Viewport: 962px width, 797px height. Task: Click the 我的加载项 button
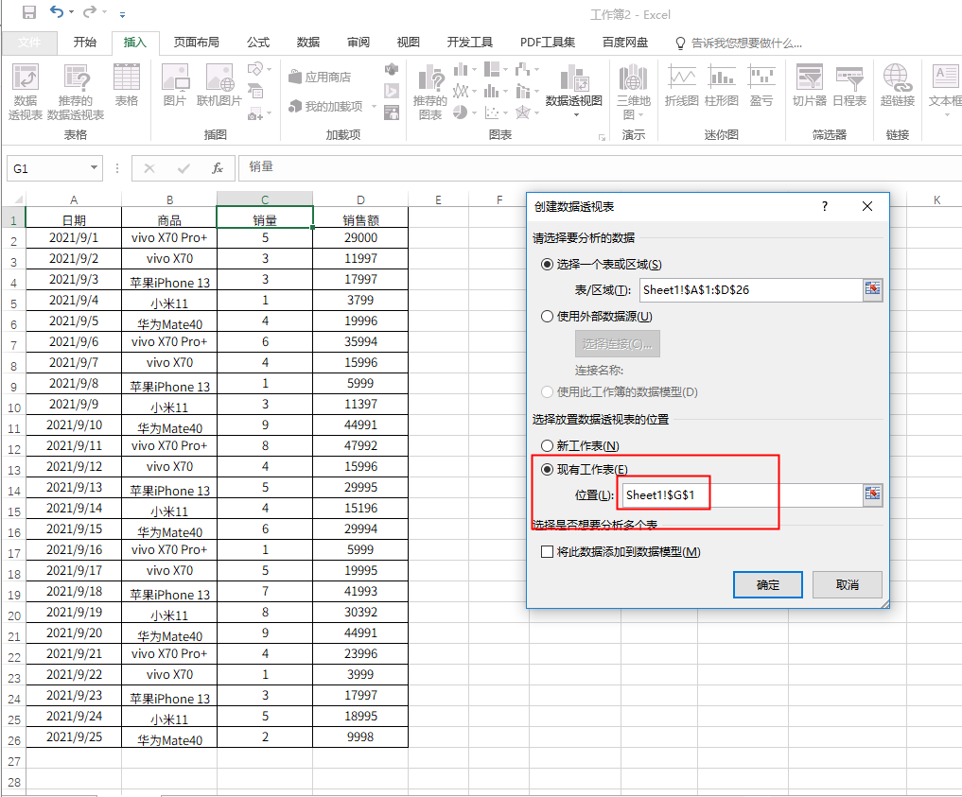point(325,107)
